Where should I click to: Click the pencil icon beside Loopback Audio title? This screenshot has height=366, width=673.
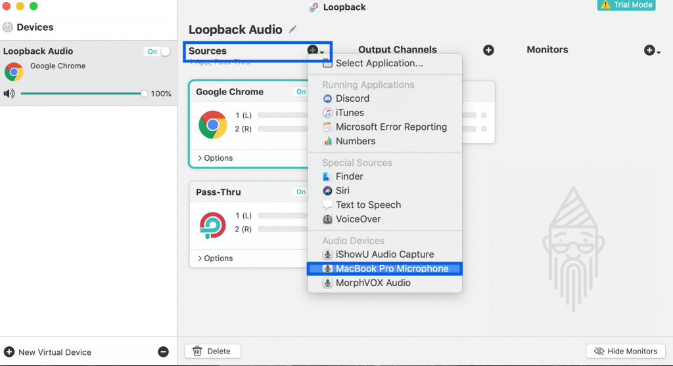[292, 29]
